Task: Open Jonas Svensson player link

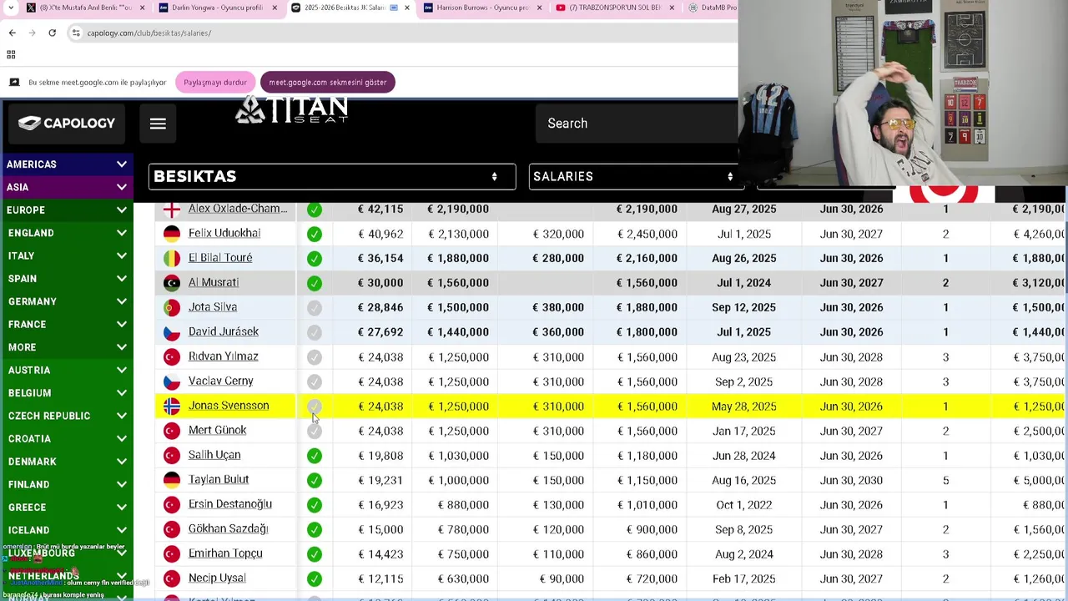Action: 229,406
